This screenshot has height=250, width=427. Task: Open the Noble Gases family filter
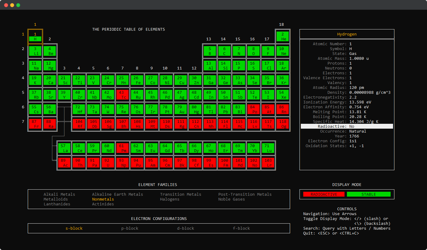231,199
